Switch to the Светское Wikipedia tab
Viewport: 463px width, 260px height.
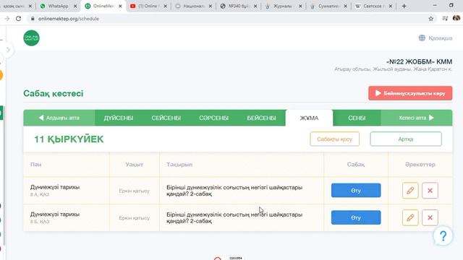tap(373, 6)
